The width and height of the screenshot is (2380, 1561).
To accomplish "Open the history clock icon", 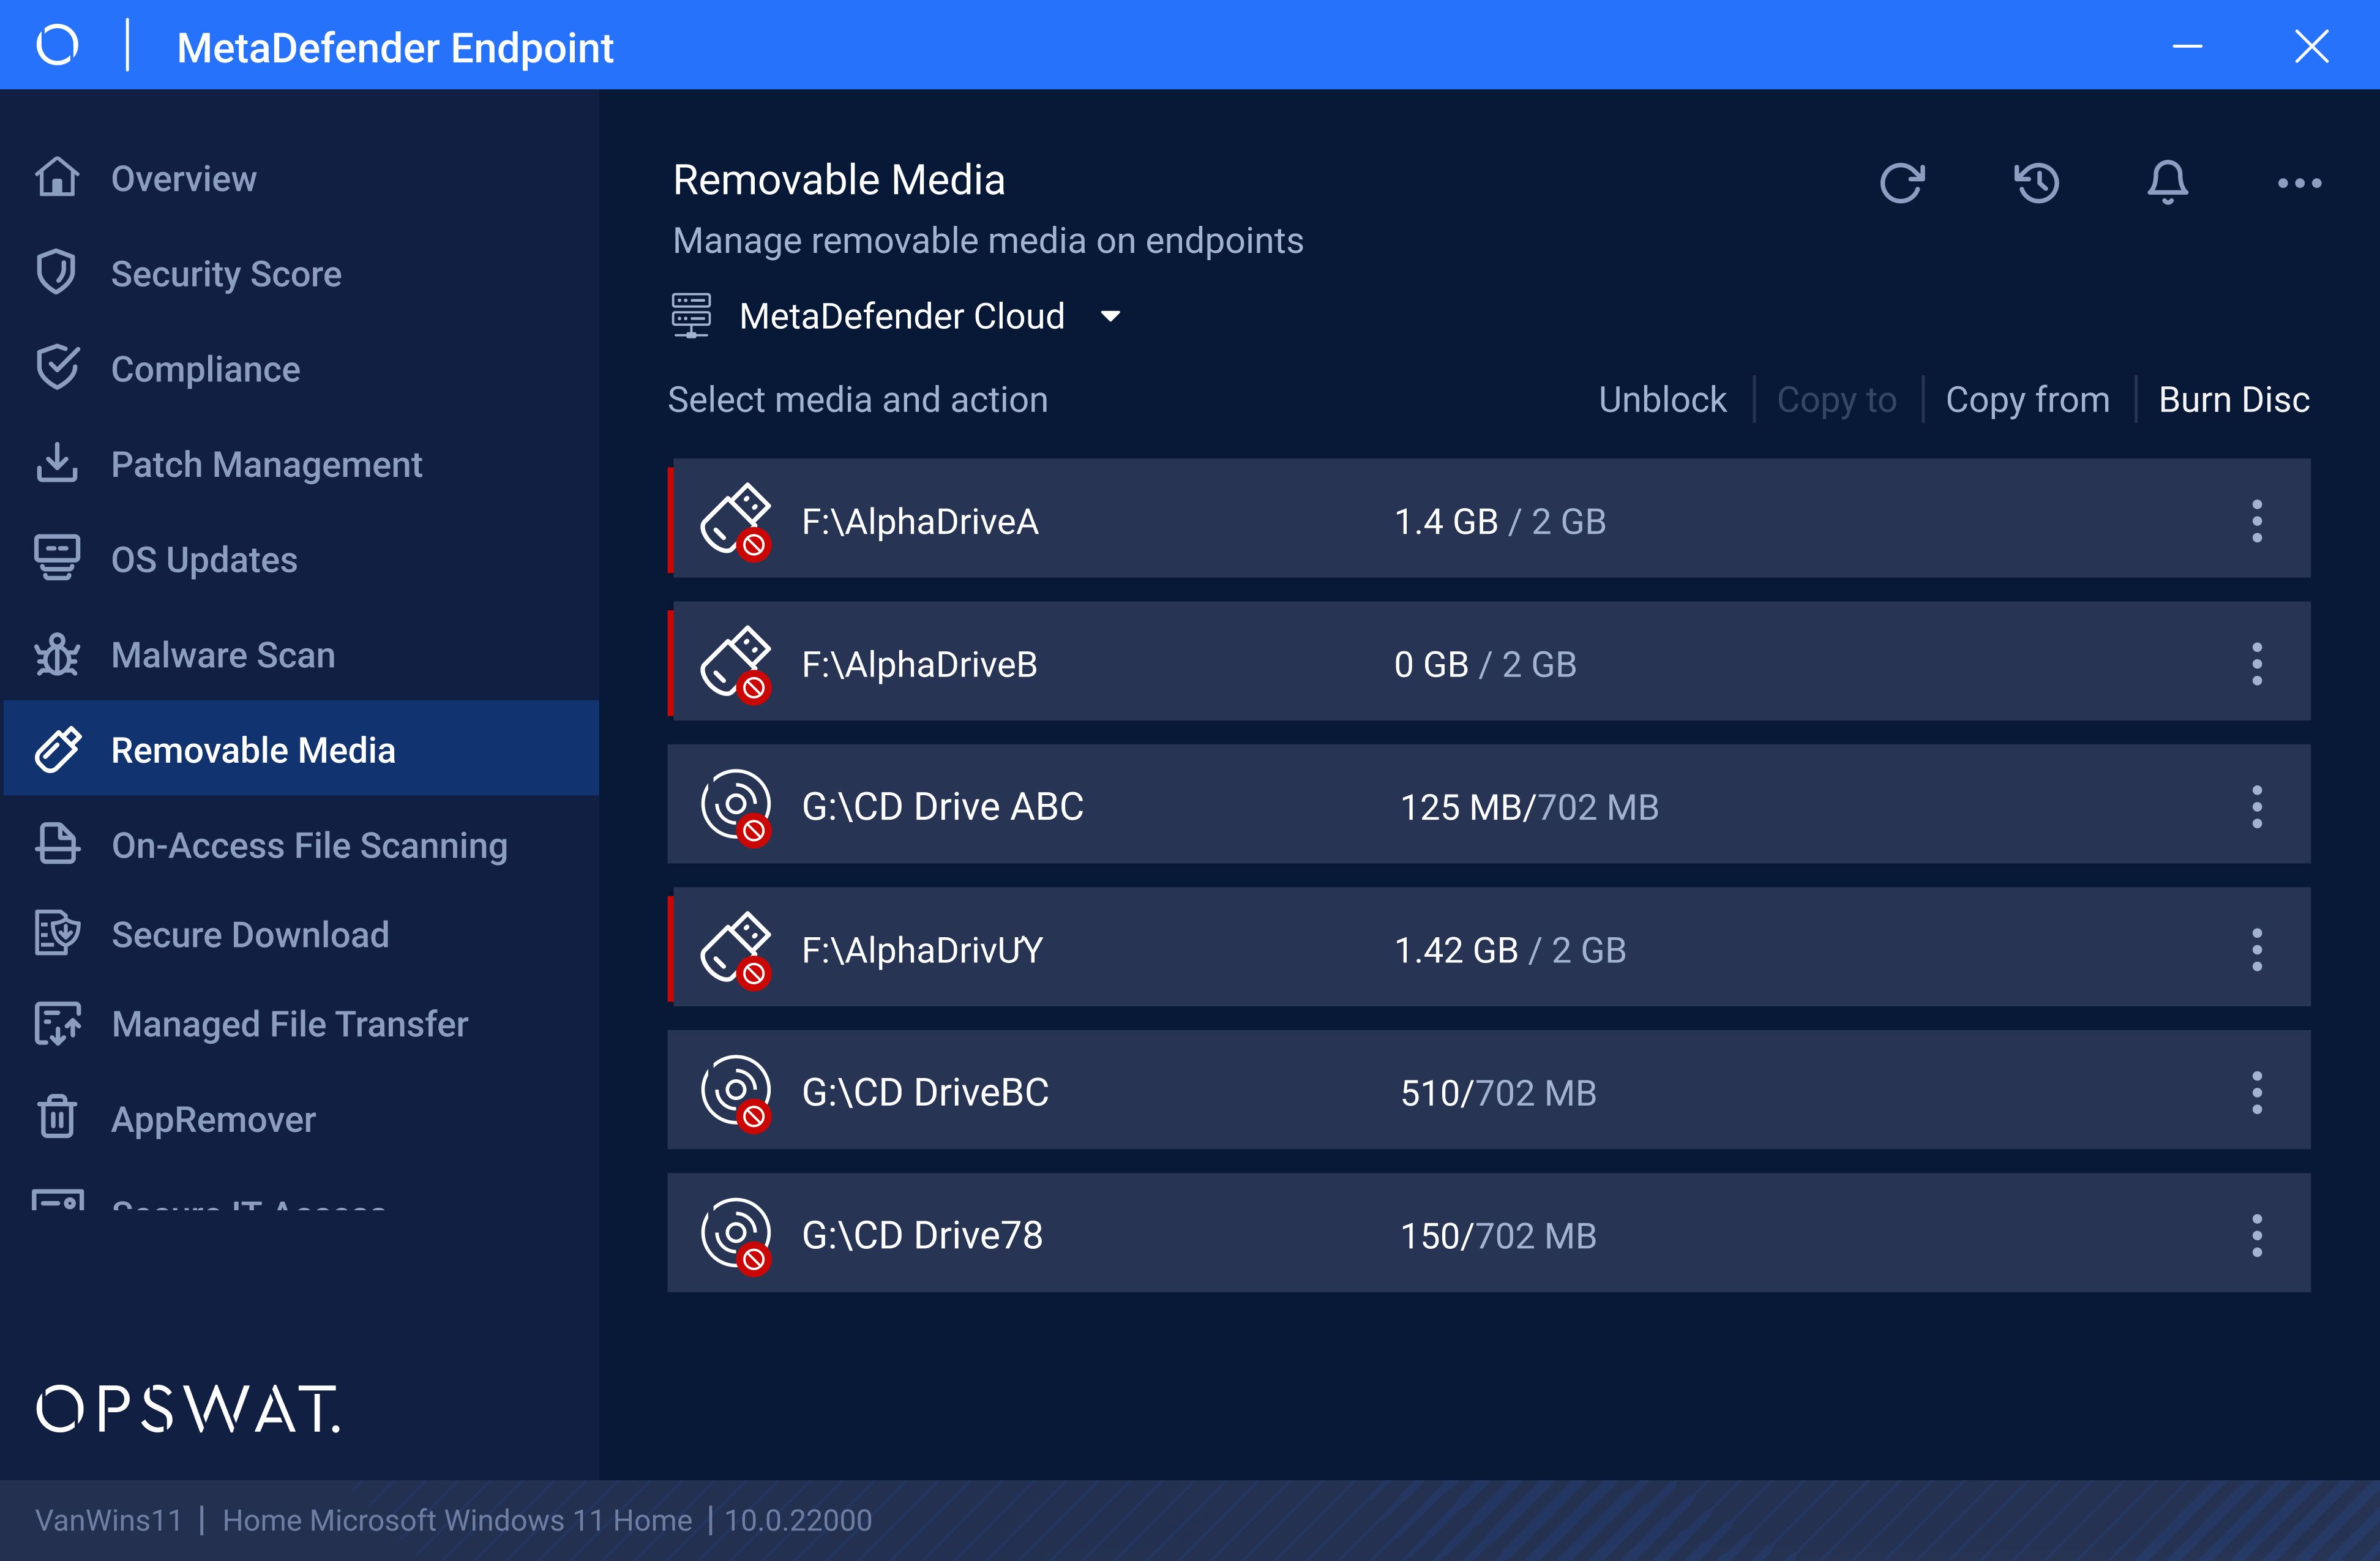I will [2036, 183].
